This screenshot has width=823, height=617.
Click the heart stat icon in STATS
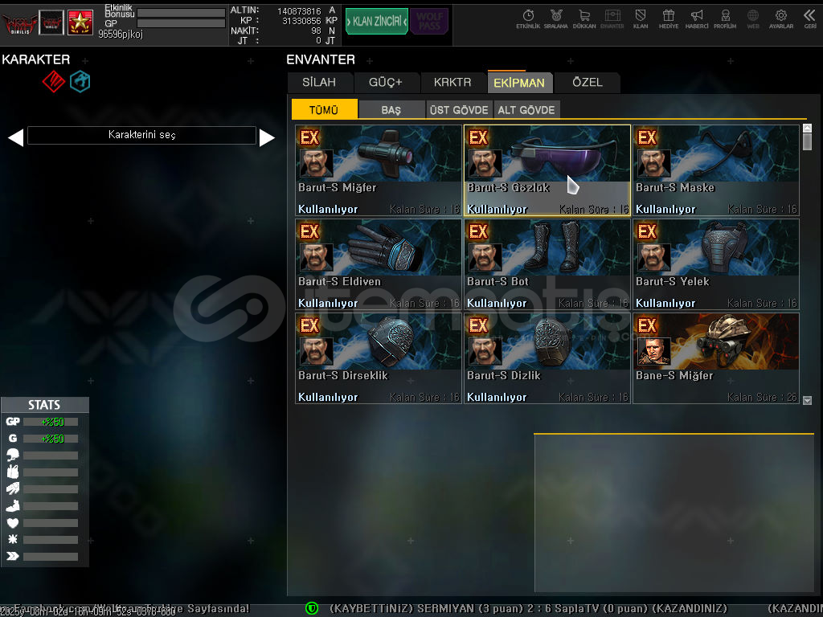coord(13,522)
